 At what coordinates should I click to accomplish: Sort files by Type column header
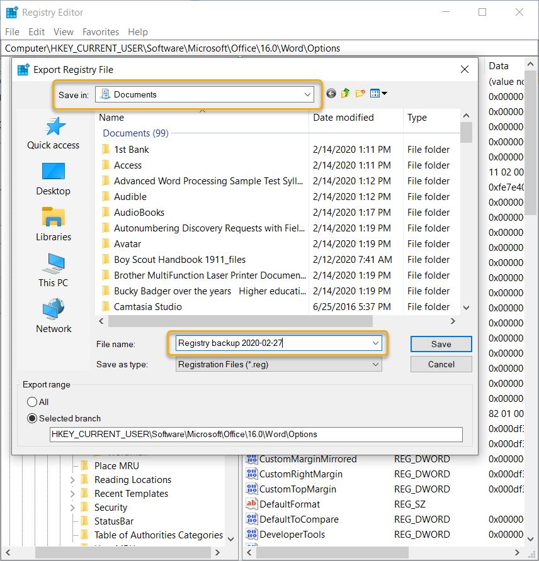pyautogui.click(x=431, y=118)
